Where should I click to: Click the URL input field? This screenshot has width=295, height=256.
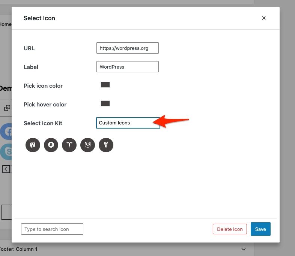pyautogui.click(x=128, y=48)
